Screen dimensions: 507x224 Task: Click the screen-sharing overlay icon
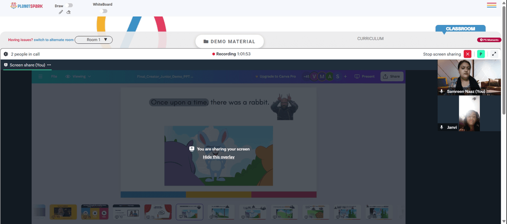[192, 149]
